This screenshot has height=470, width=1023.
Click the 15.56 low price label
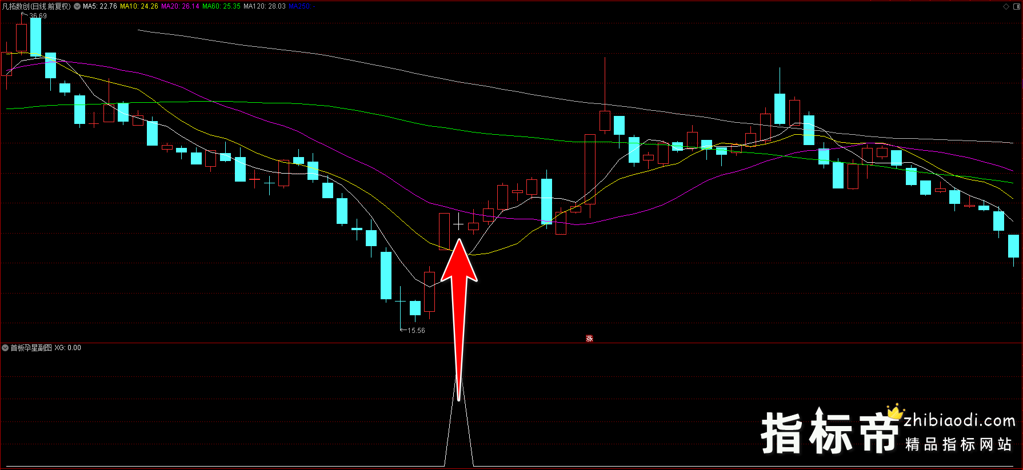tap(416, 331)
